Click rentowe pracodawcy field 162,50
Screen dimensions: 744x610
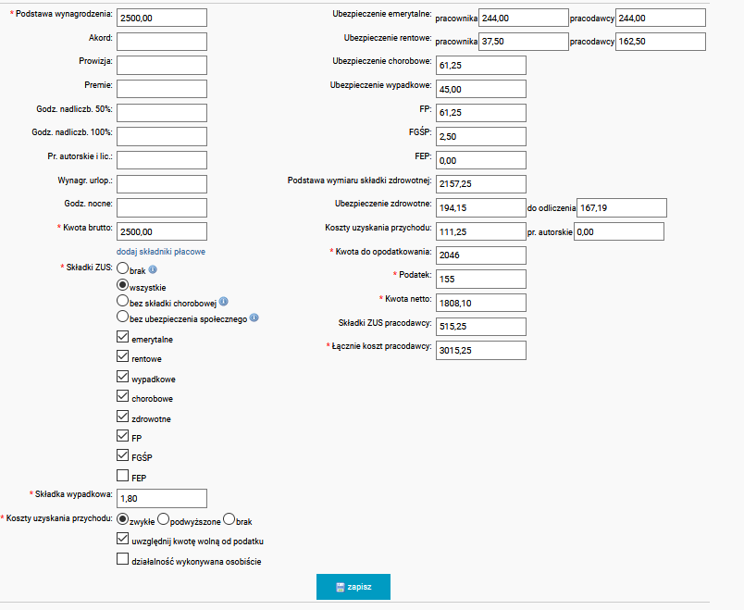pyautogui.click(x=661, y=42)
